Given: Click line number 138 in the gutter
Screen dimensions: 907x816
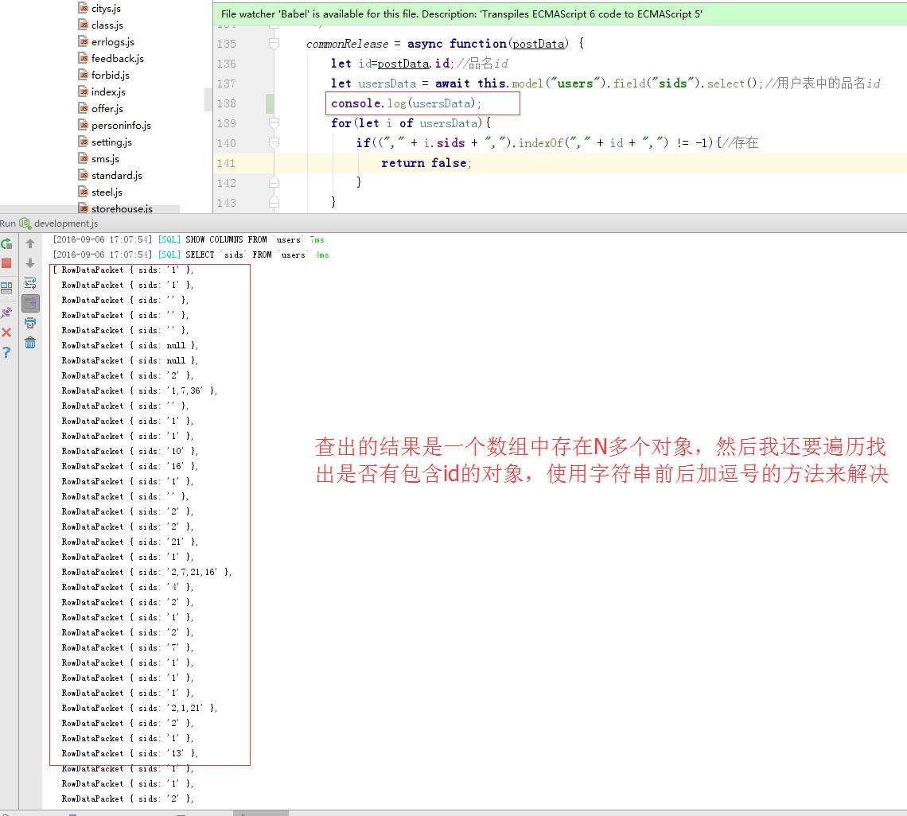Looking at the screenshot, I should [226, 103].
